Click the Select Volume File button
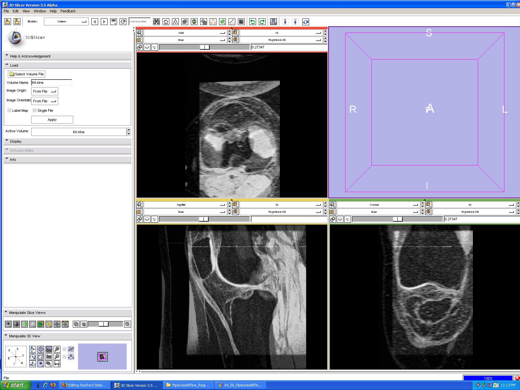 click(27, 74)
